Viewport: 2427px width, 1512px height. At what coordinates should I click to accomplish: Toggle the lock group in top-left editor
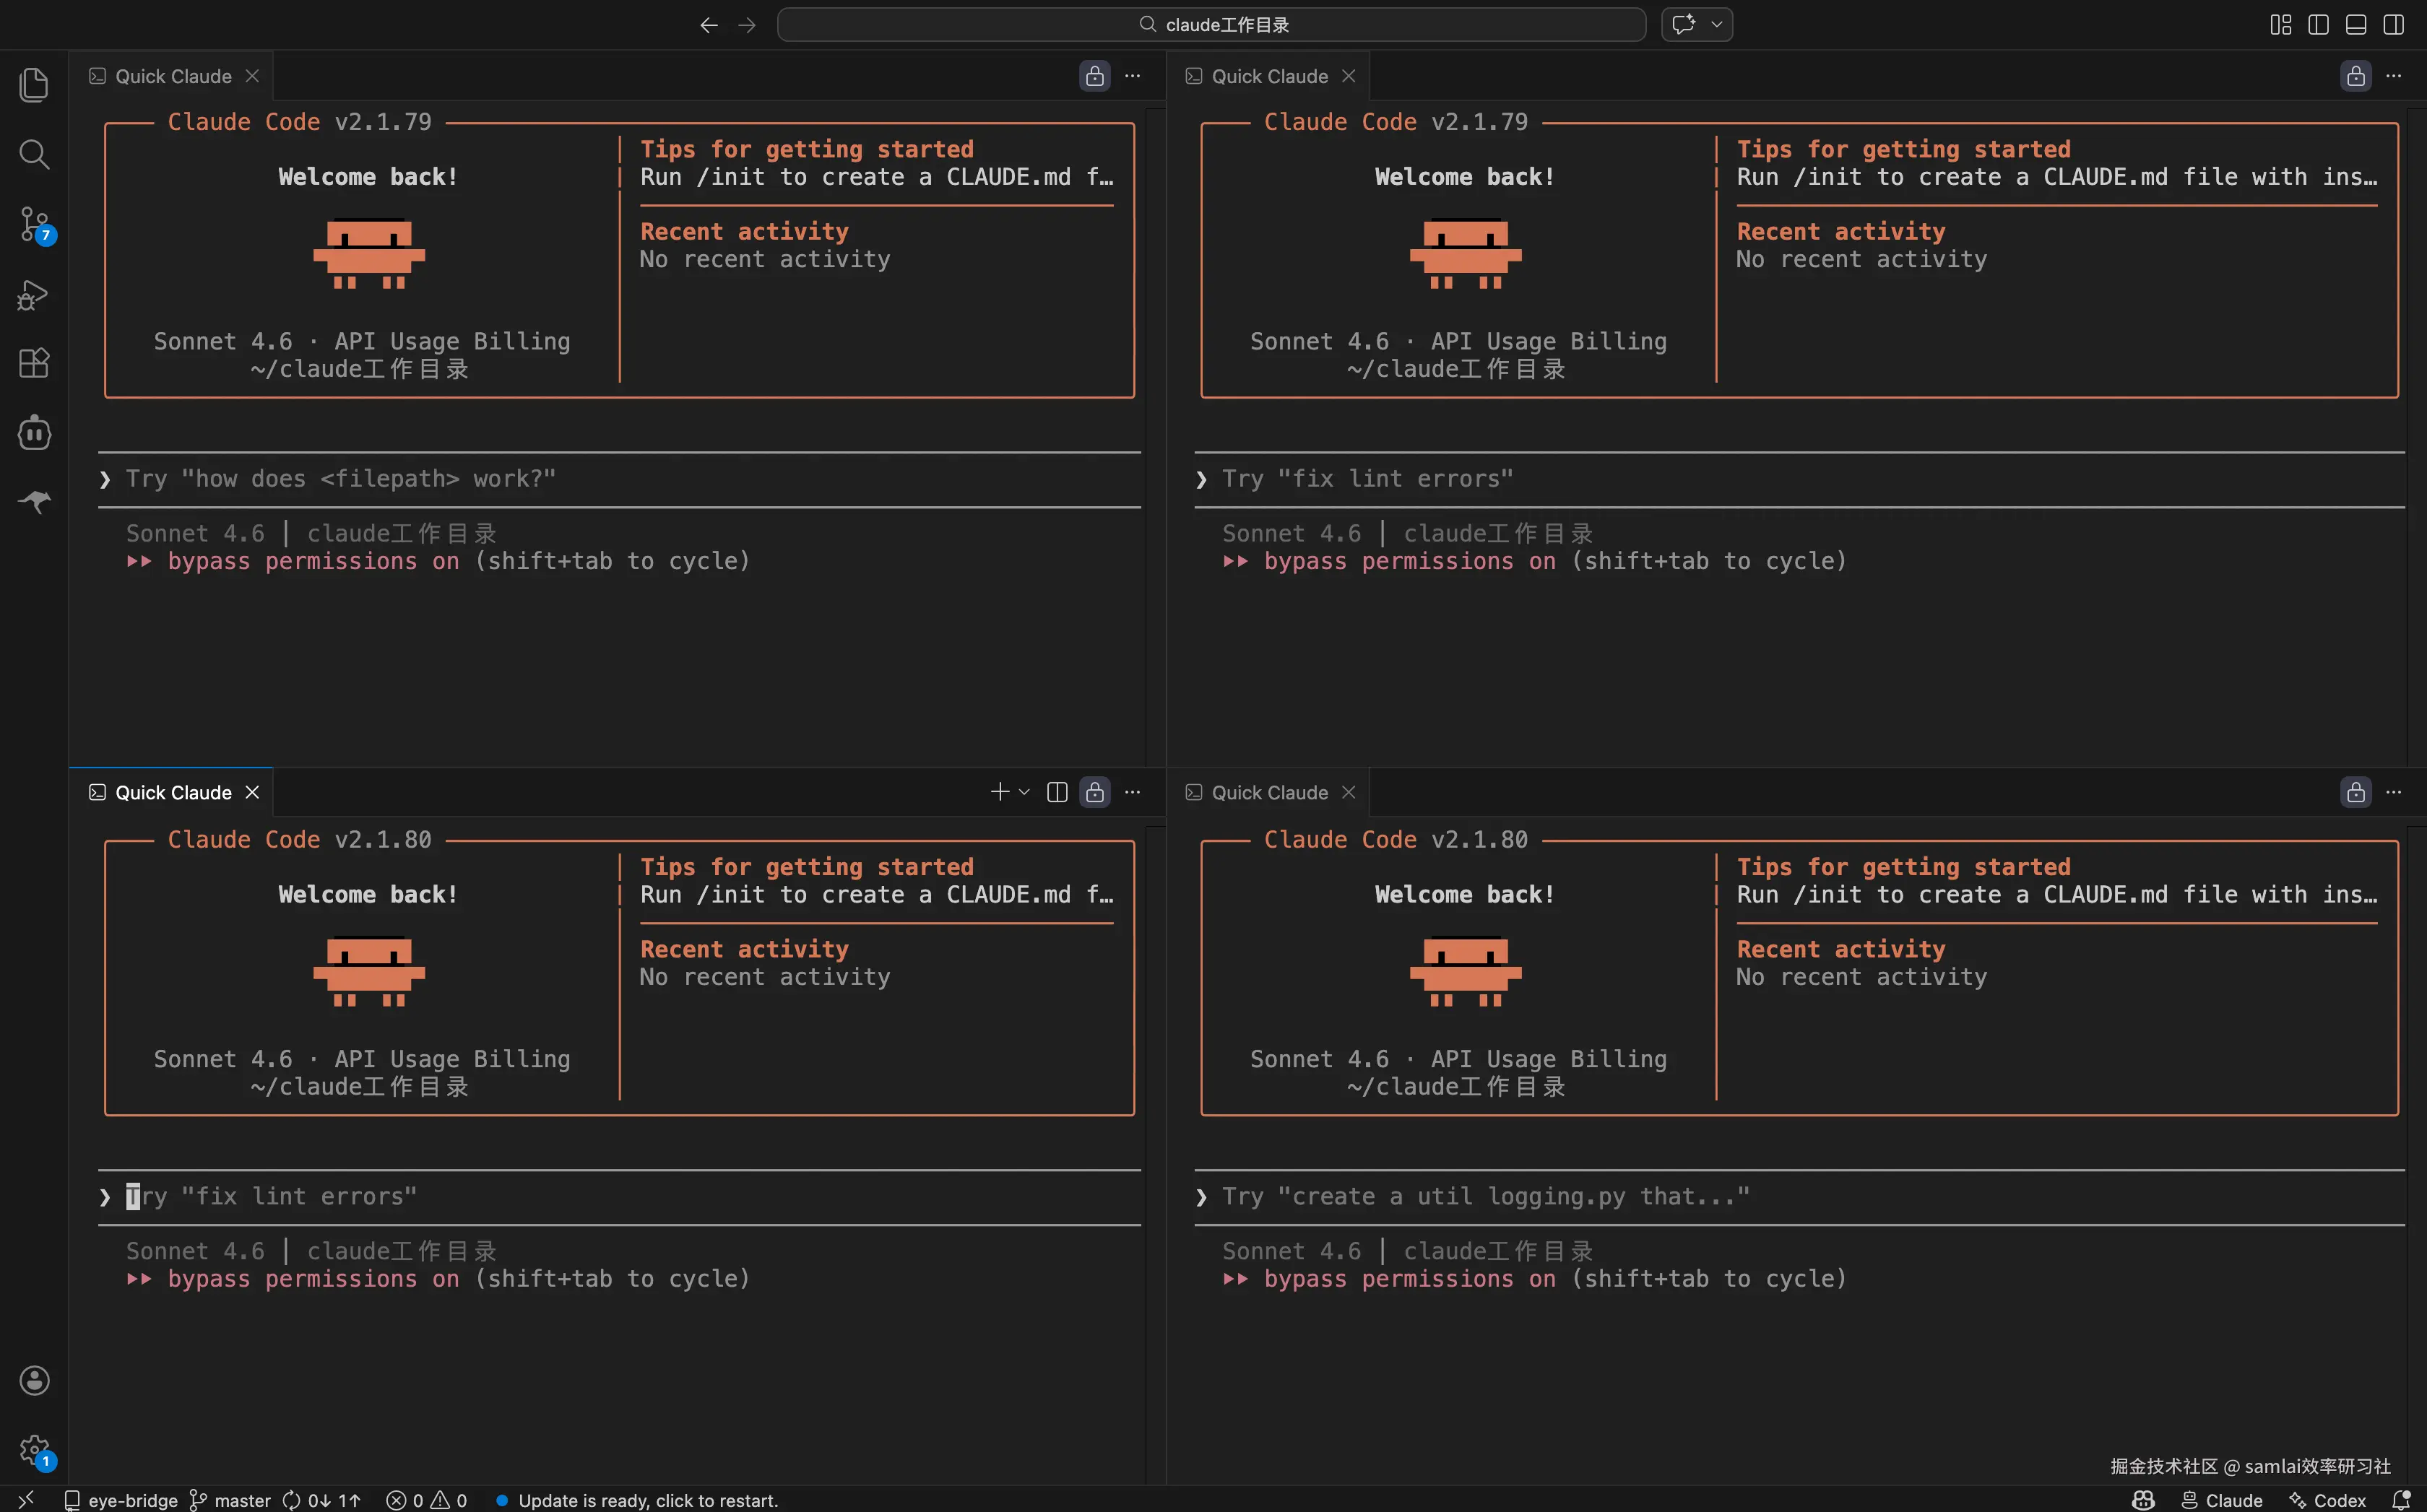click(x=1094, y=76)
